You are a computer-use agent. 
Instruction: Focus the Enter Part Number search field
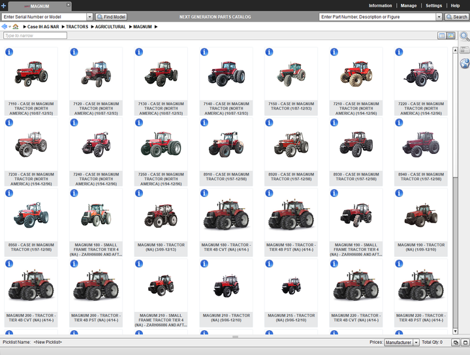[x=378, y=17]
